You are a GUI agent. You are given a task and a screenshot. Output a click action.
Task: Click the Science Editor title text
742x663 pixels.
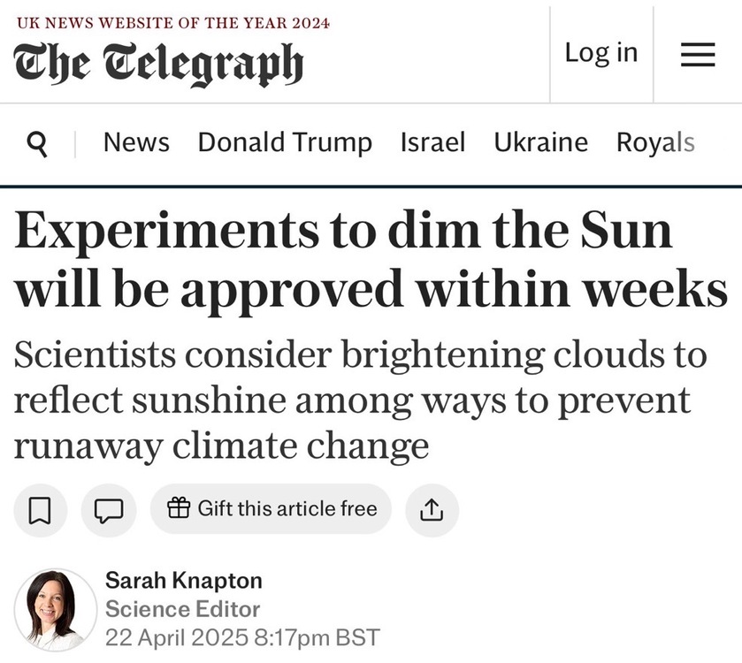183,609
